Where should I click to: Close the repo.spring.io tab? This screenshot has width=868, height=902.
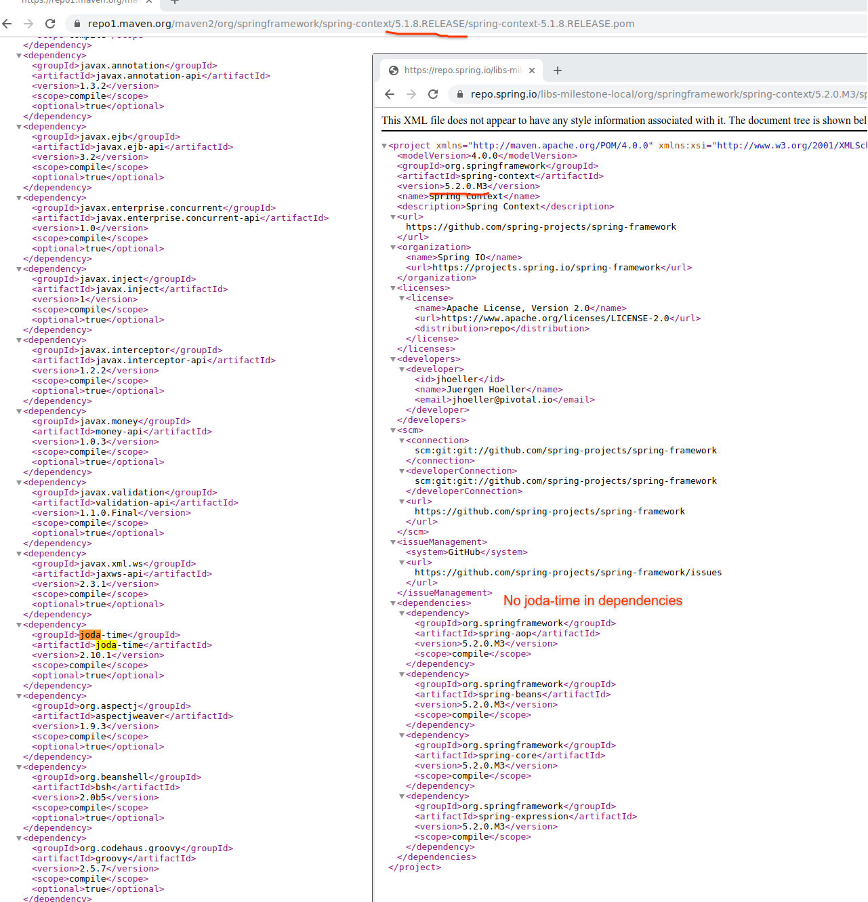tap(532, 70)
